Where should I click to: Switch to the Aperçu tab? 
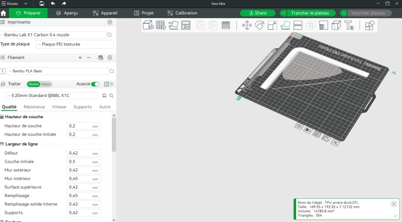(67, 13)
